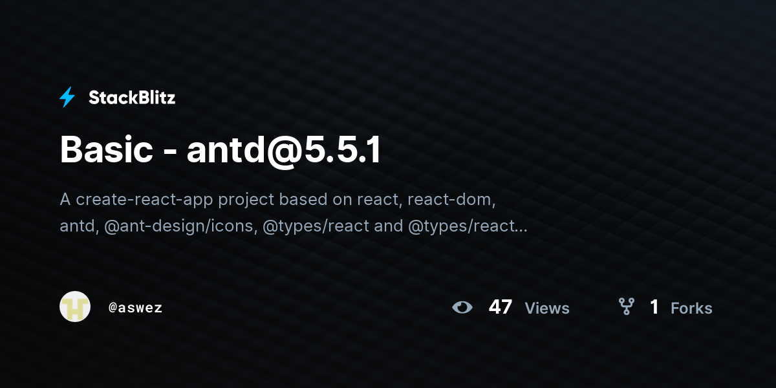Screen dimensions: 776x388
Task: Click the antd@5.5.1 version in title
Action: 284,150
